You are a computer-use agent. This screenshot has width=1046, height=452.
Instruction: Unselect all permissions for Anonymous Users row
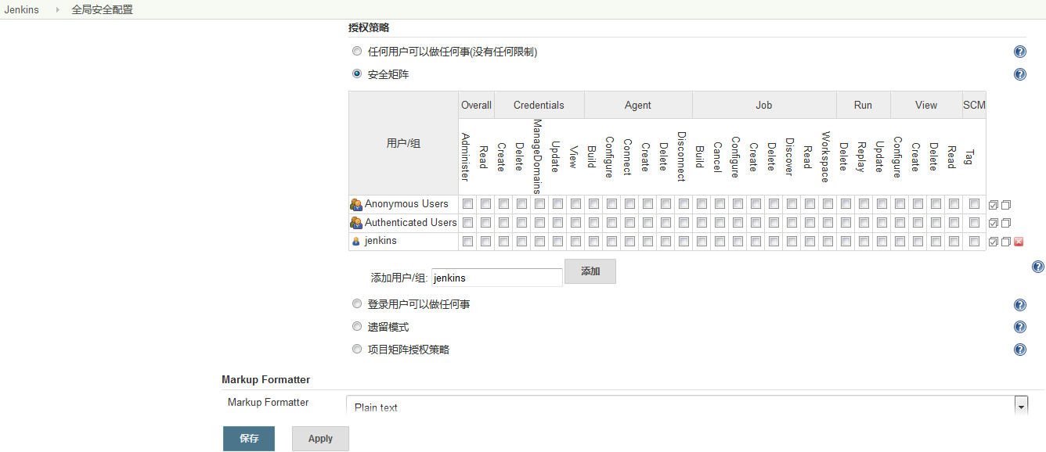click(x=1006, y=205)
